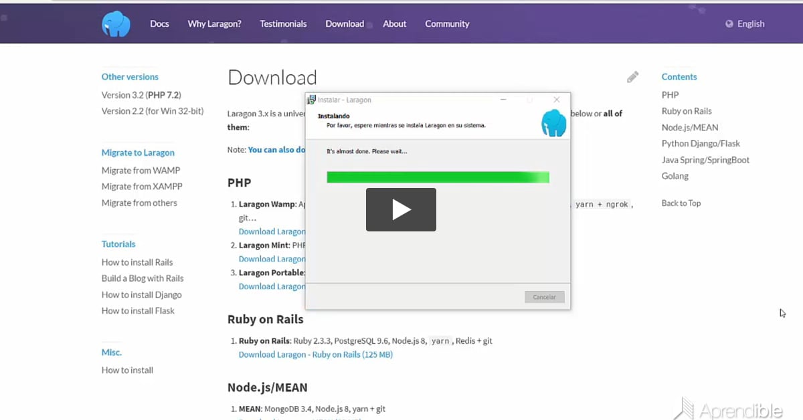Open How to install link under Misc.
The height and width of the screenshot is (420, 803).
(x=127, y=370)
